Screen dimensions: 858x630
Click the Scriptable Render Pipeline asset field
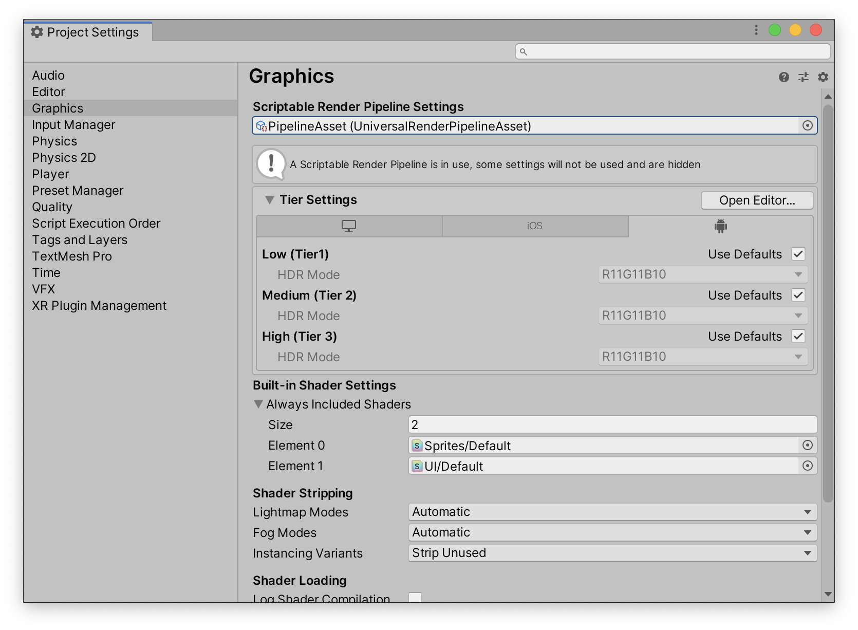pyautogui.click(x=534, y=126)
